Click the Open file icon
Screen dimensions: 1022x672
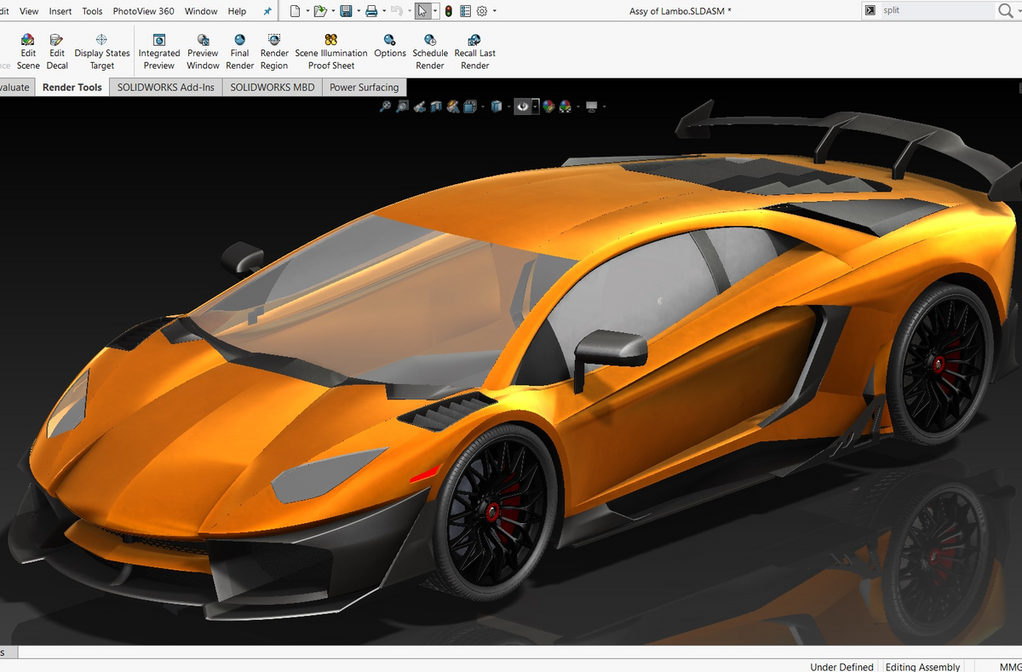point(319,11)
